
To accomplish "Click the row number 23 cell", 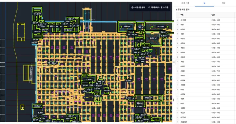I will click(x=177, y=122).
